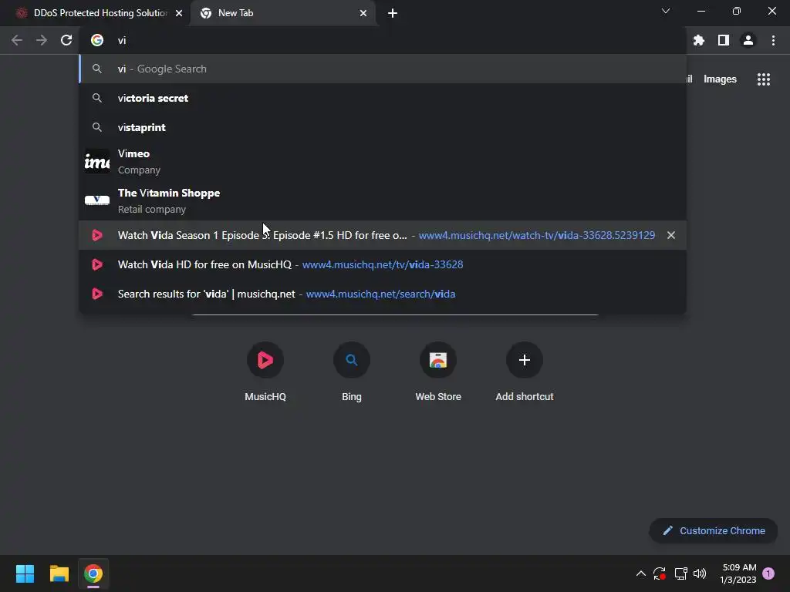The image size is (790, 592).
Task: Click the Customize Chrome button
Action: (x=714, y=530)
